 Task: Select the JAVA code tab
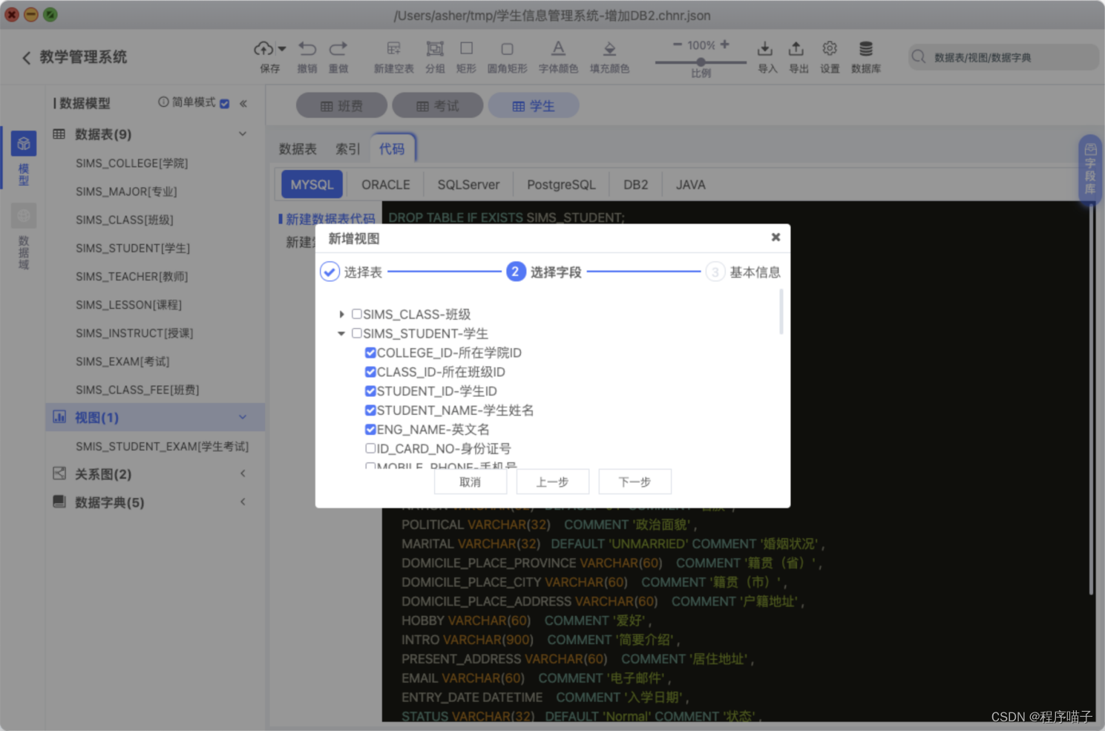point(690,185)
